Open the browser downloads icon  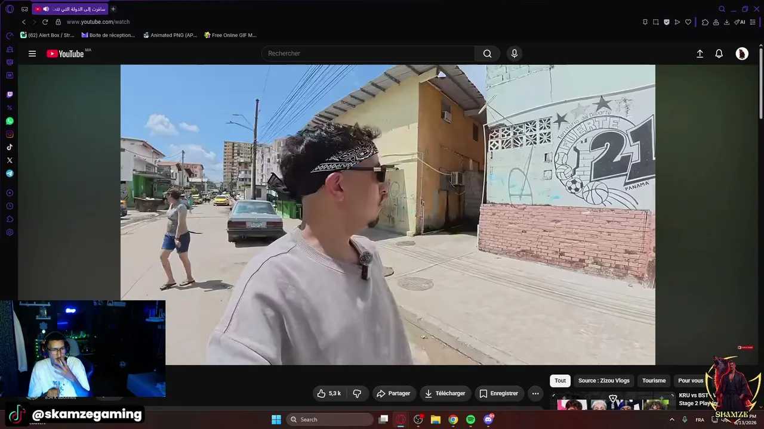(726, 22)
